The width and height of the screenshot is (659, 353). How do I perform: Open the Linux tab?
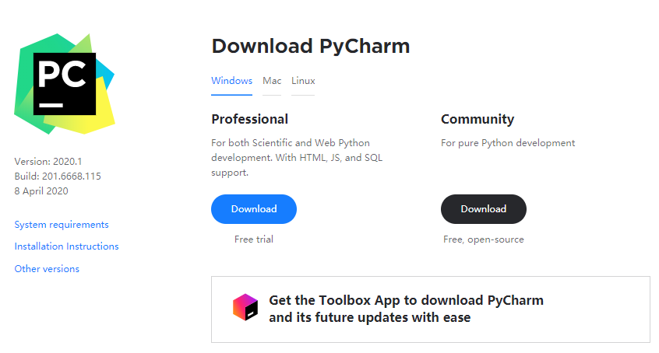[303, 81]
